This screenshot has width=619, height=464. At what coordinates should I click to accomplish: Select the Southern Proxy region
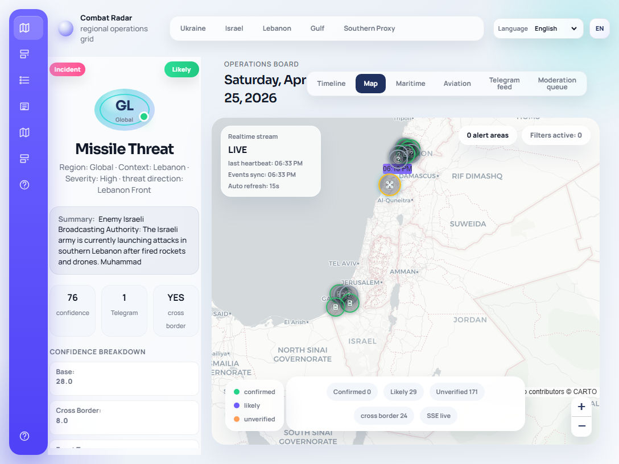[x=369, y=28]
